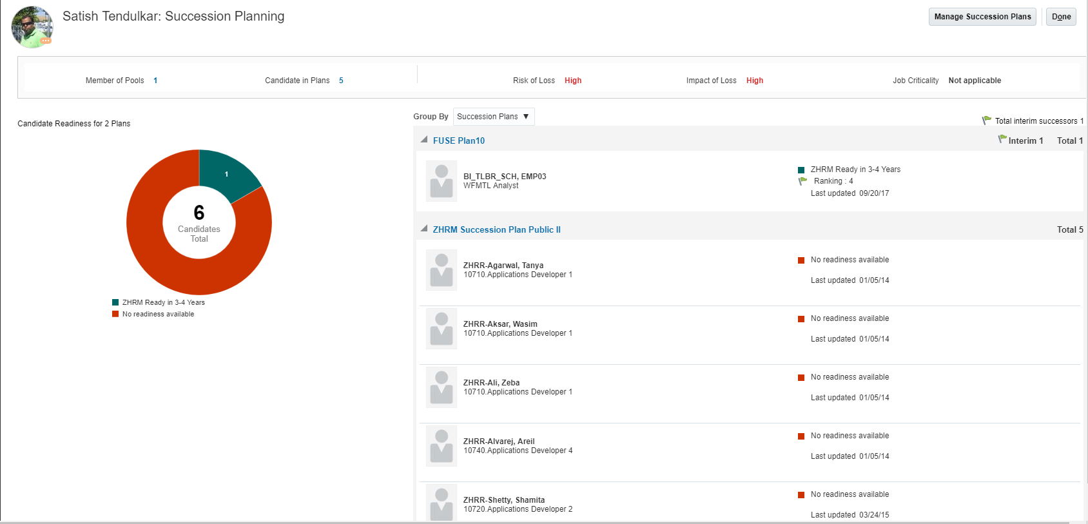This screenshot has height=524, width=1088.
Task: Click Satish Tendulkar's profile photo
Action: 31,26
